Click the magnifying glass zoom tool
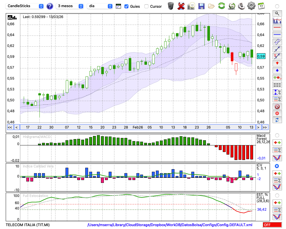Viewport: 286px width, 229px height. click(x=277, y=13)
